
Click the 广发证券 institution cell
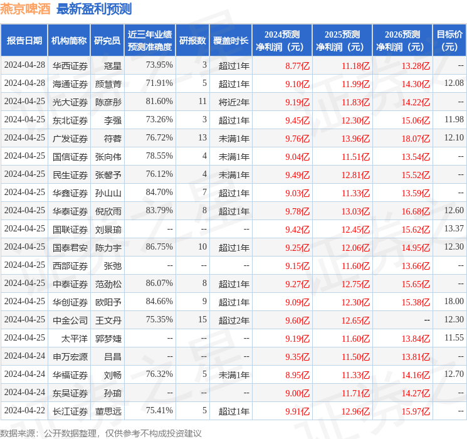[x=70, y=139]
